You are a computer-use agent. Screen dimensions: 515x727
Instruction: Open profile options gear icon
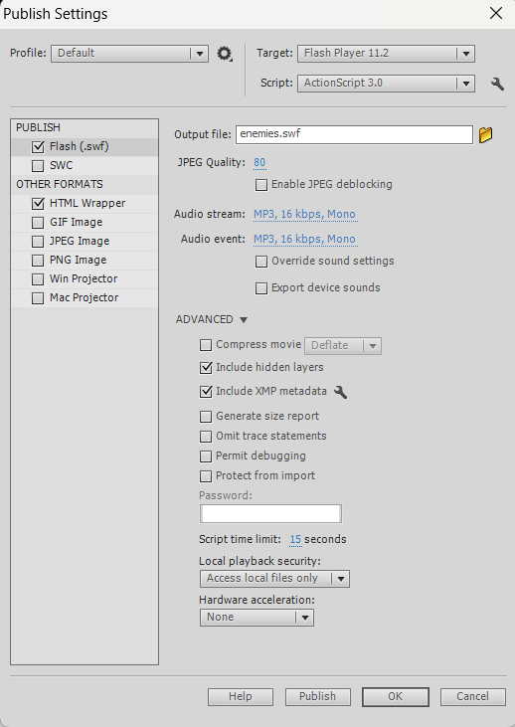coord(225,54)
